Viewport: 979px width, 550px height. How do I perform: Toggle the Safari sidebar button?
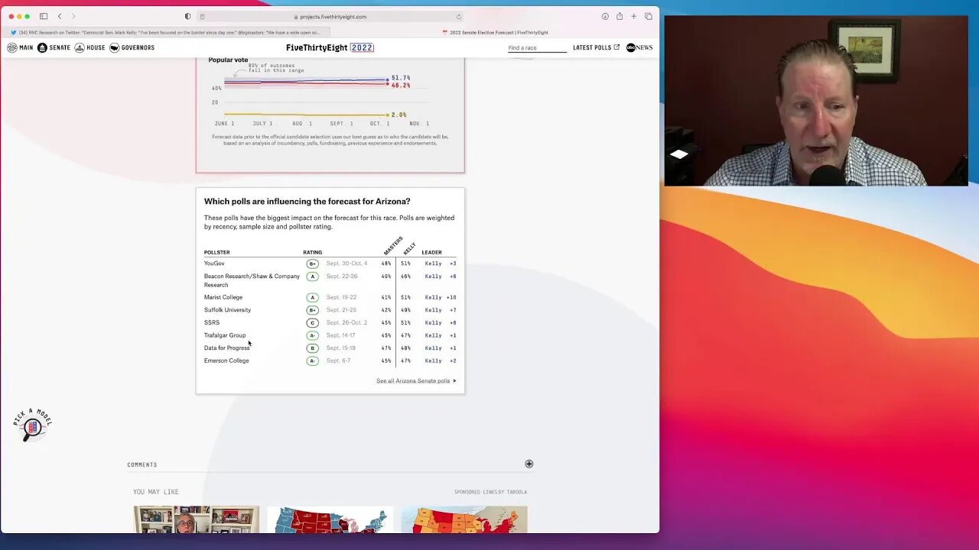(x=44, y=16)
